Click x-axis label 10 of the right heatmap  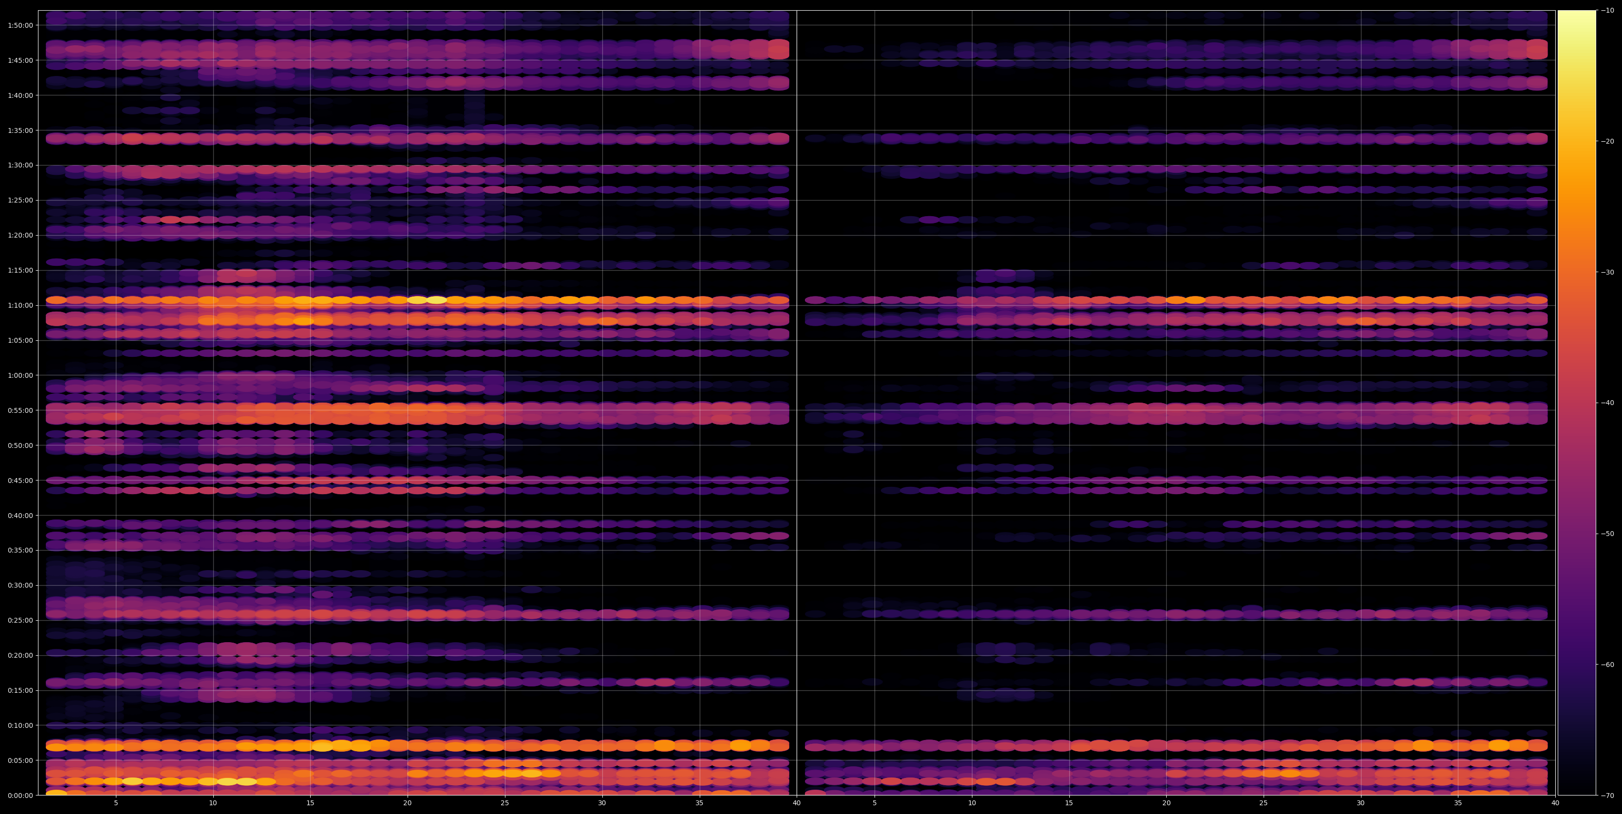tap(971, 803)
